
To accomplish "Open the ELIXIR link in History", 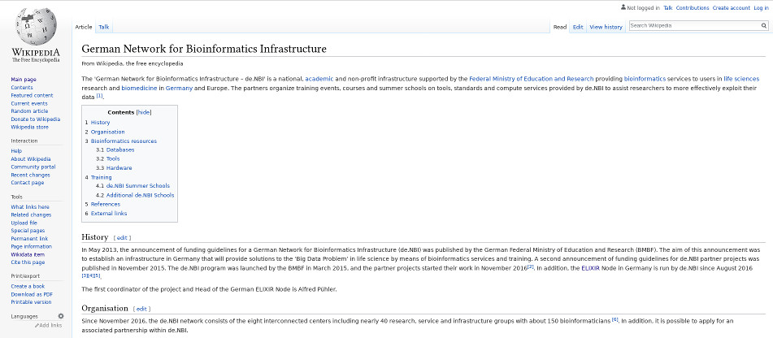I will (591, 267).
